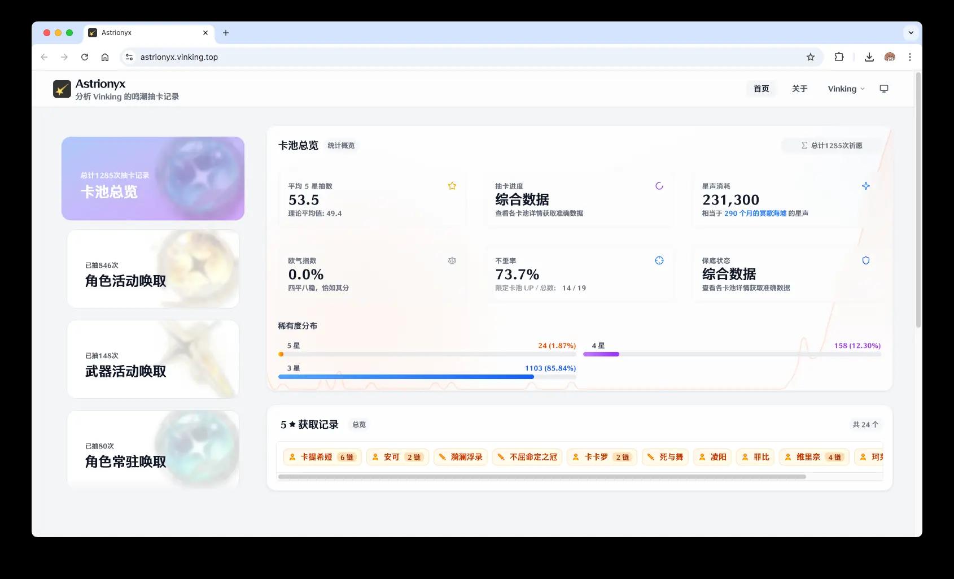Click the 统计概览 tag
Screen dimensions: 954x579
click(x=341, y=146)
